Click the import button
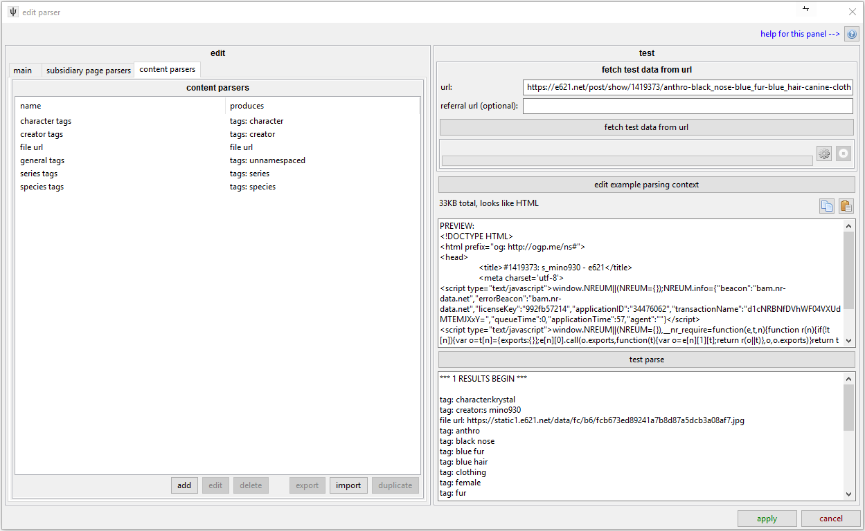Viewport: 865px width, 531px height. pos(348,485)
